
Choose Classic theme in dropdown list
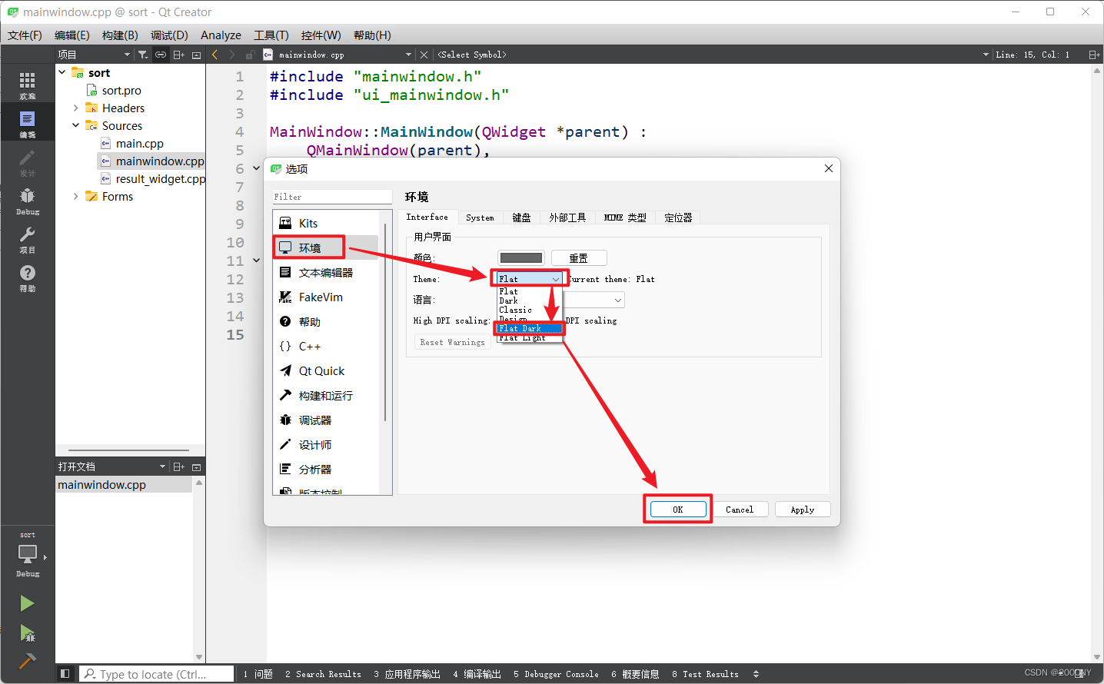pos(529,310)
